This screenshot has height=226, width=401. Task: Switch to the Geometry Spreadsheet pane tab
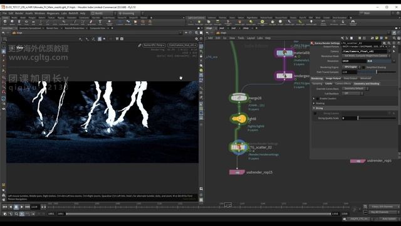tap(30, 28)
